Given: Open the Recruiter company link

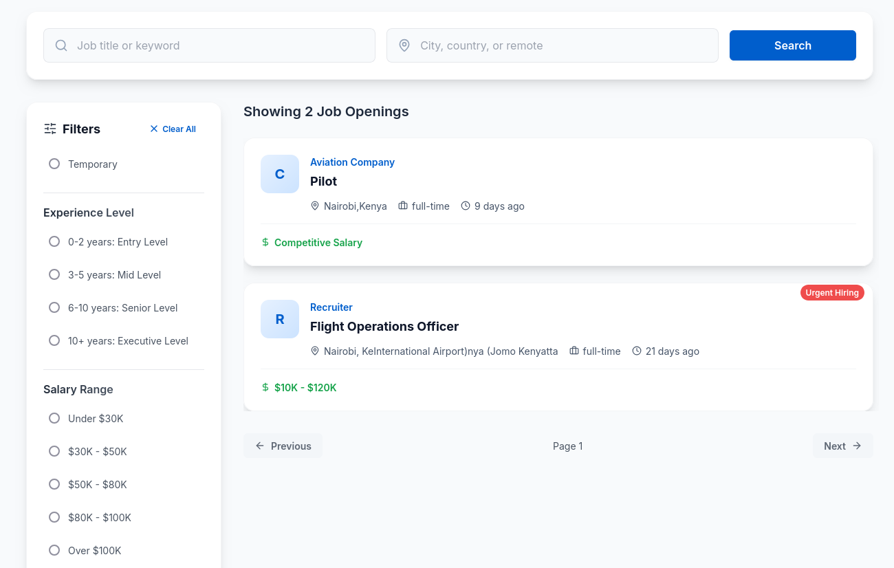Looking at the screenshot, I should pyautogui.click(x=331, y=307).
